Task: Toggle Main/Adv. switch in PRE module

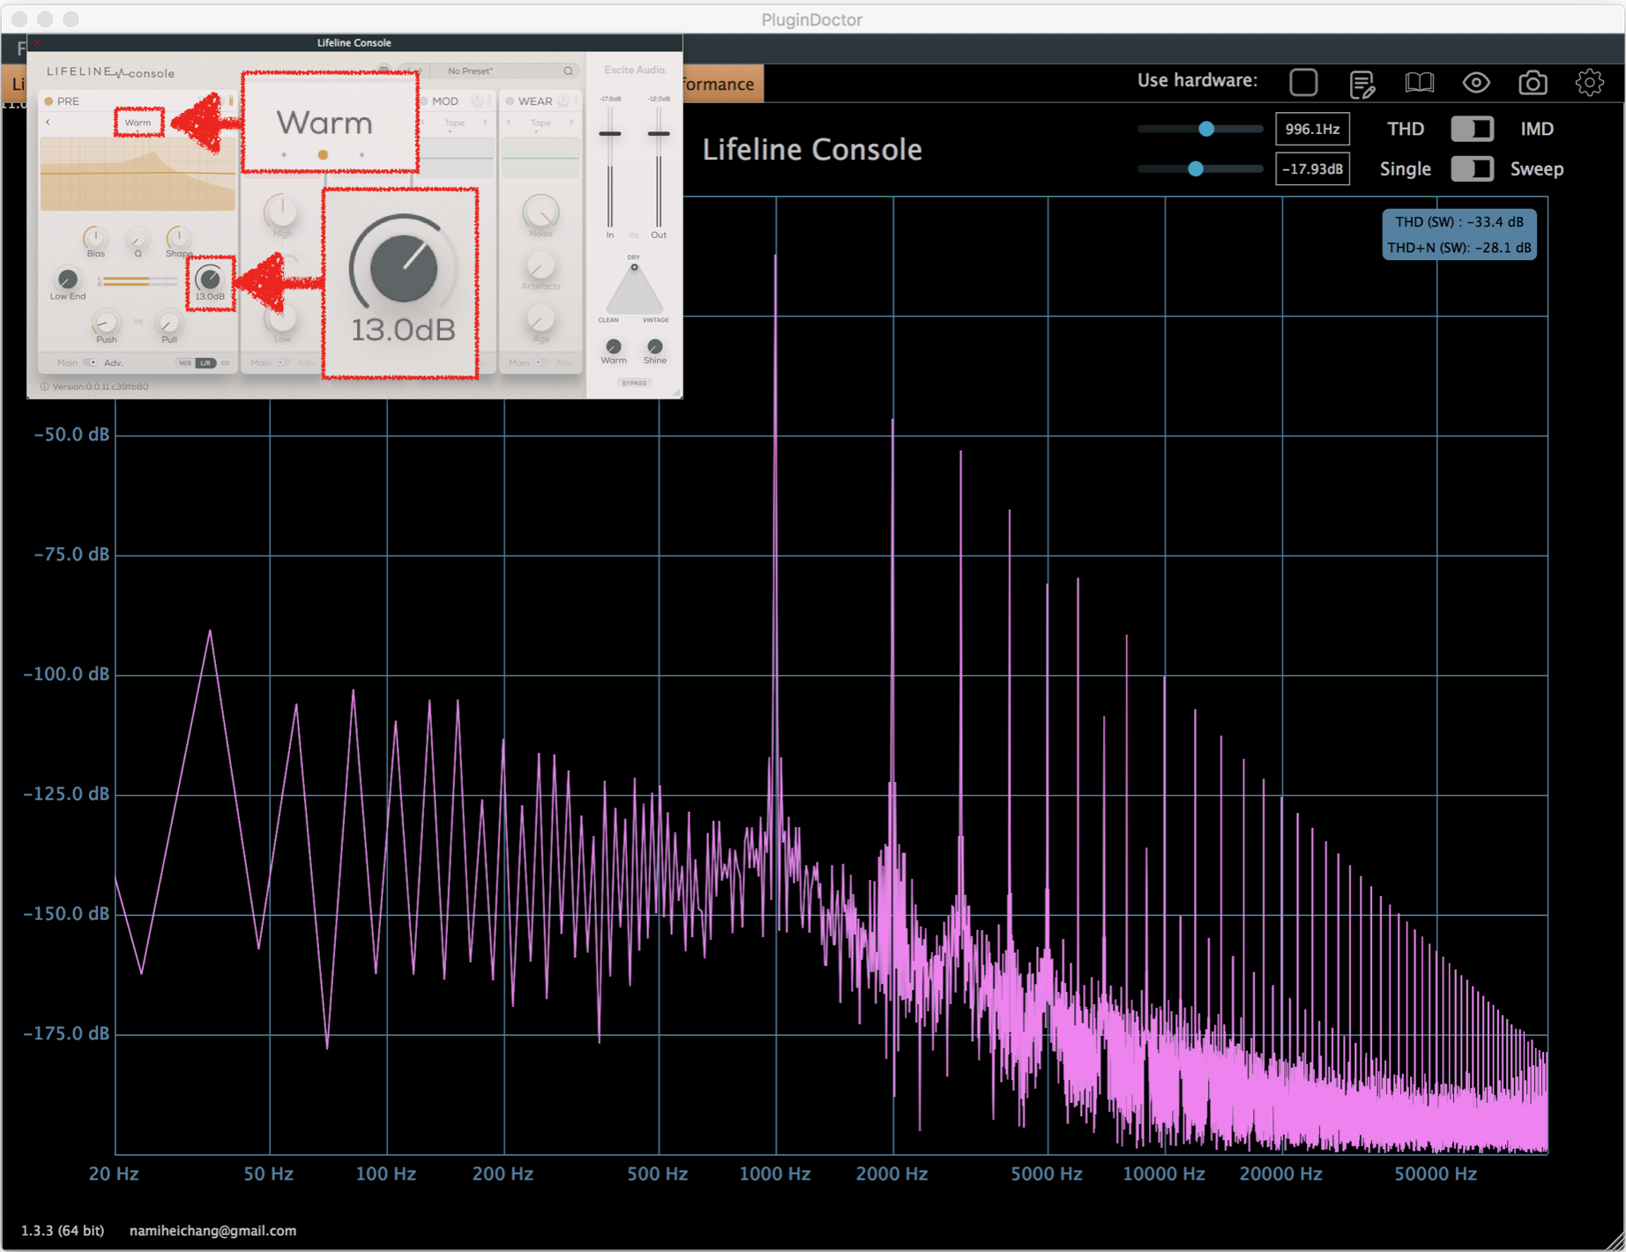Action: (x=90, y=362)
